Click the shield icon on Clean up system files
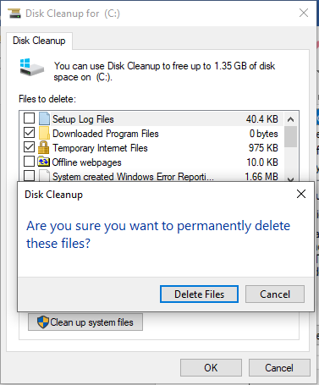This screenshot has height=385, width=319. point(43,322)
